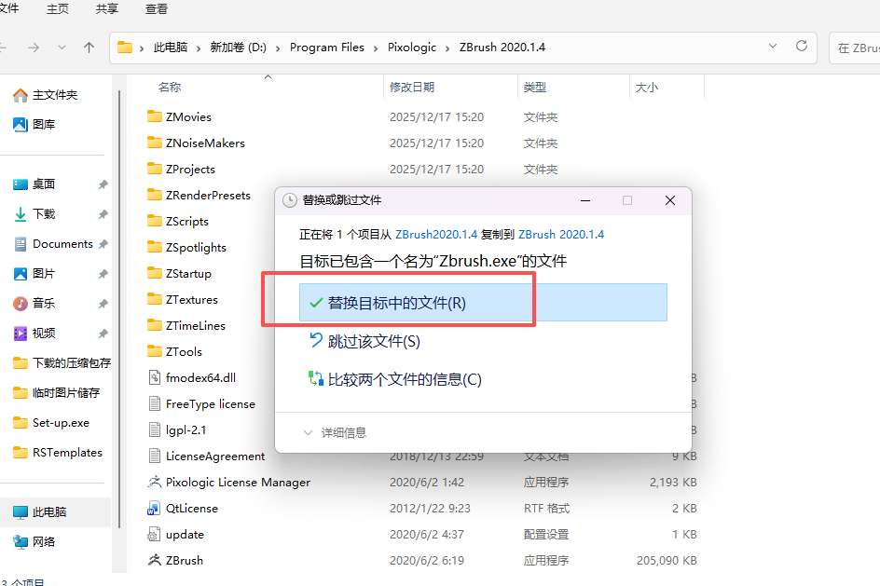Switch to the 共享 menu

(x=105, y=10)
